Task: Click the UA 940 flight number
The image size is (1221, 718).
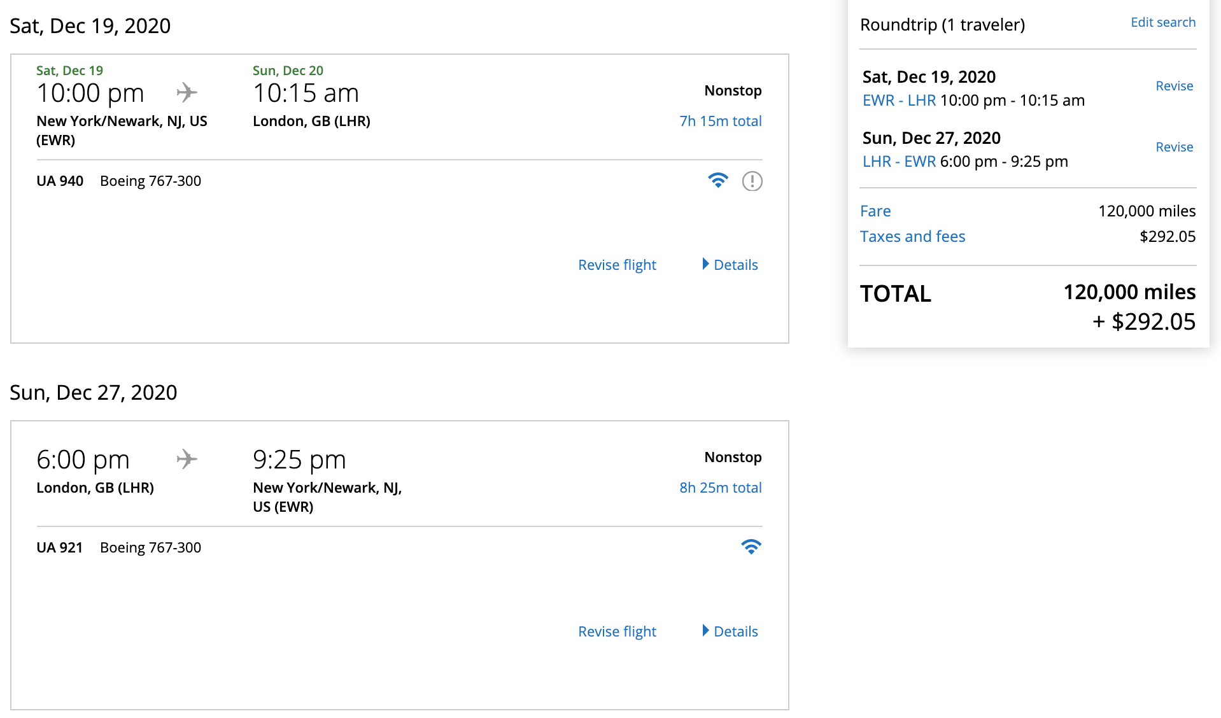Action: point(60,181)
